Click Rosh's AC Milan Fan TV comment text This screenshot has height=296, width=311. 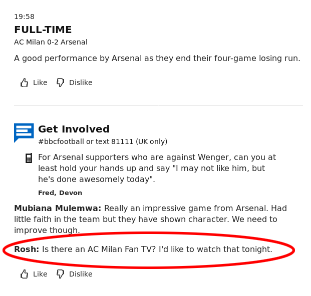click(x=157, y=249)
